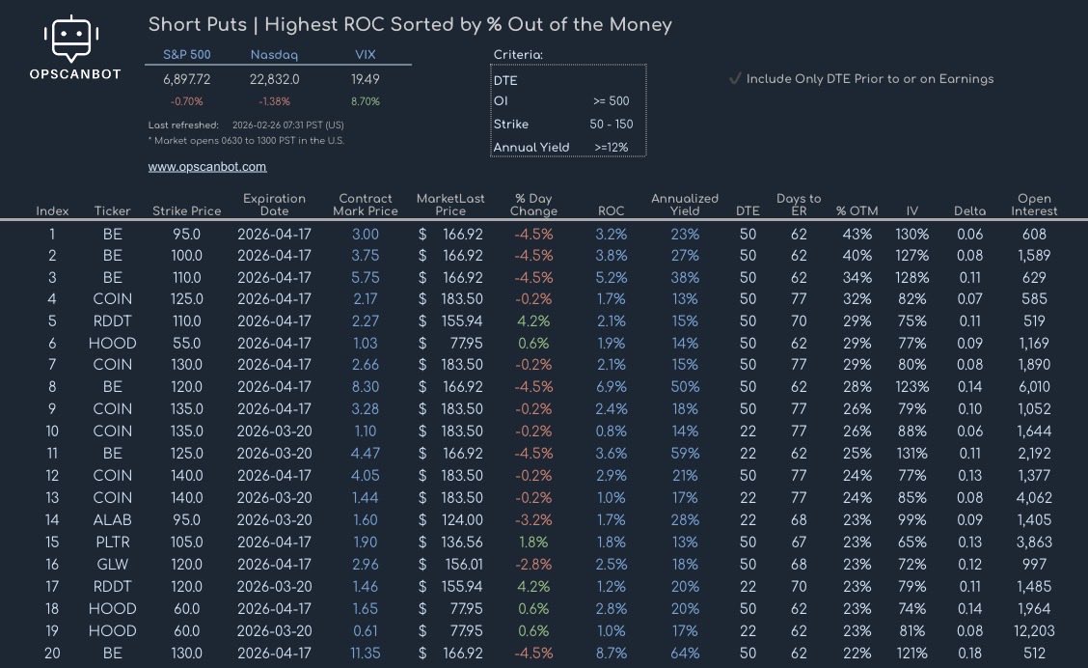This screenshot has height=668, width=1088.
Task: Click the Index column header
Action: click(52, 211)
